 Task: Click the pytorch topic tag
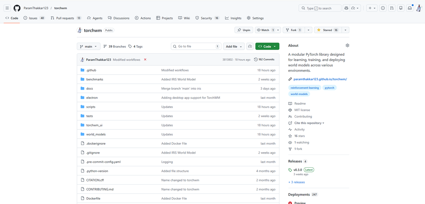click(x=329, y=88)
